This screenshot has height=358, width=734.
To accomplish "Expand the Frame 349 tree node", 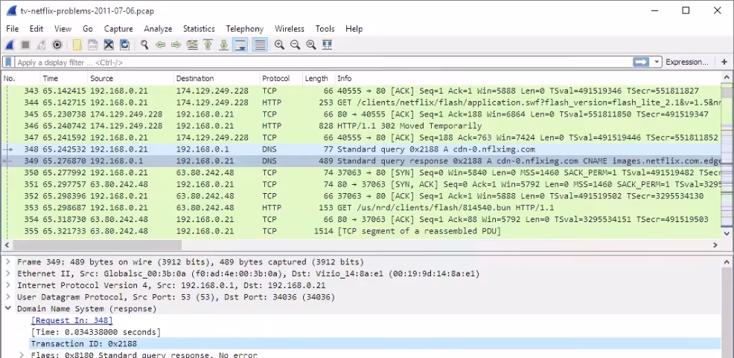I will point(8,262).
